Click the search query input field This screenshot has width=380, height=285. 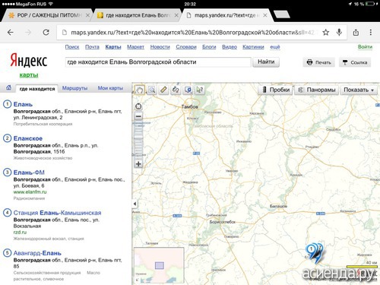point(158,62)
